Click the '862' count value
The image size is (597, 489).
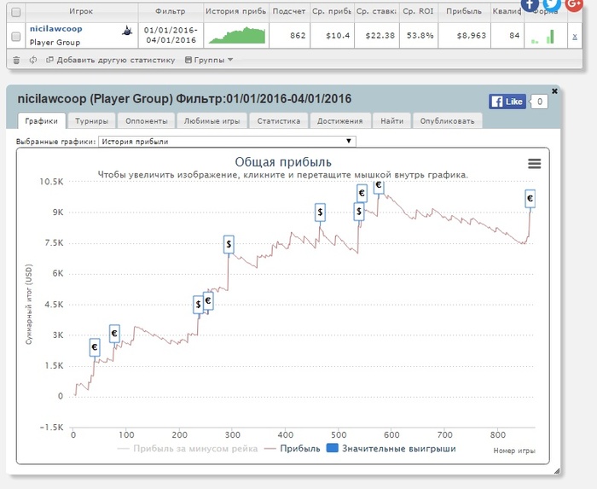298,36
